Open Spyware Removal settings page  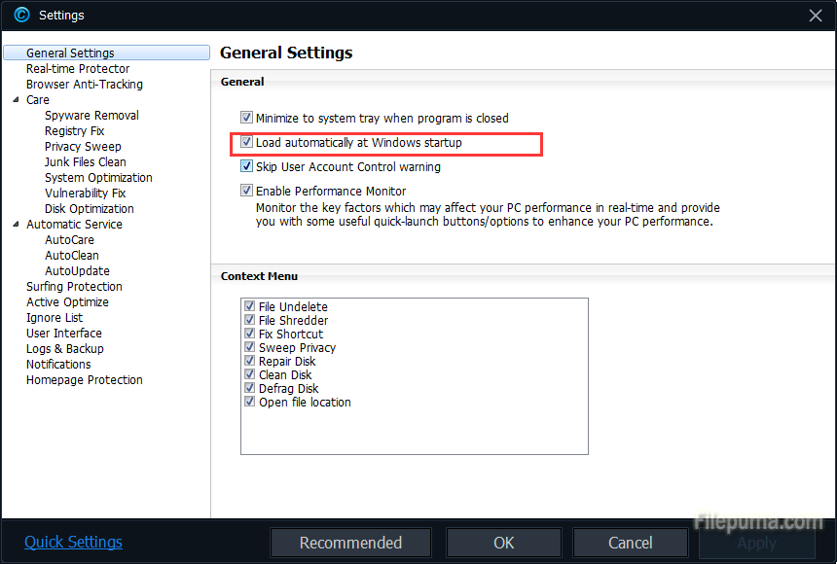click(x=91, y=116)
